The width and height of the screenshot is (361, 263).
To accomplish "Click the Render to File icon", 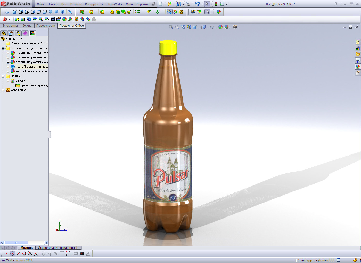I will (29, 19).
